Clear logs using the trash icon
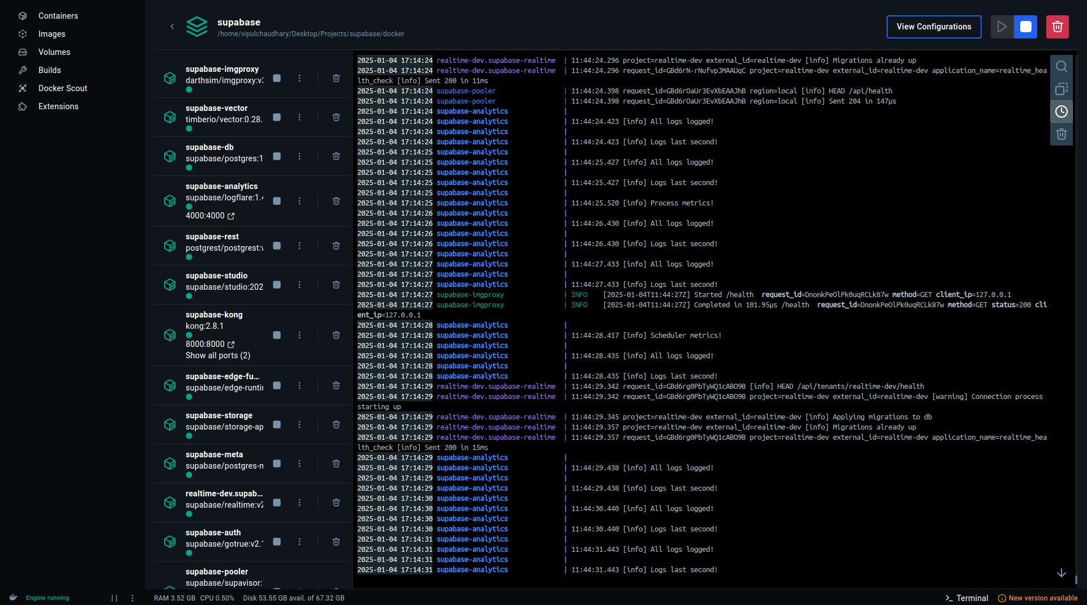 (x=1061, y=134)
